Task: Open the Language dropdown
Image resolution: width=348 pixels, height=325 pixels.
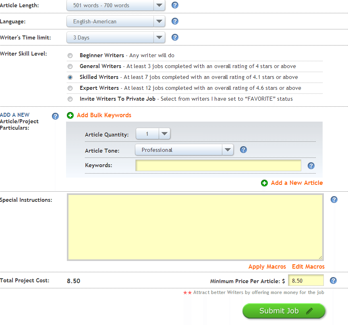Action: 116,21
